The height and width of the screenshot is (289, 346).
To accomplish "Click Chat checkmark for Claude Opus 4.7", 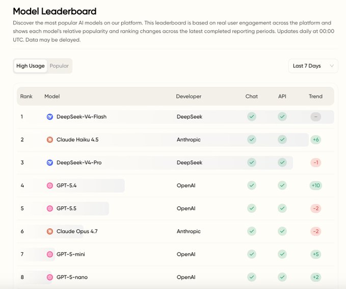I will (x=252, y=231).
